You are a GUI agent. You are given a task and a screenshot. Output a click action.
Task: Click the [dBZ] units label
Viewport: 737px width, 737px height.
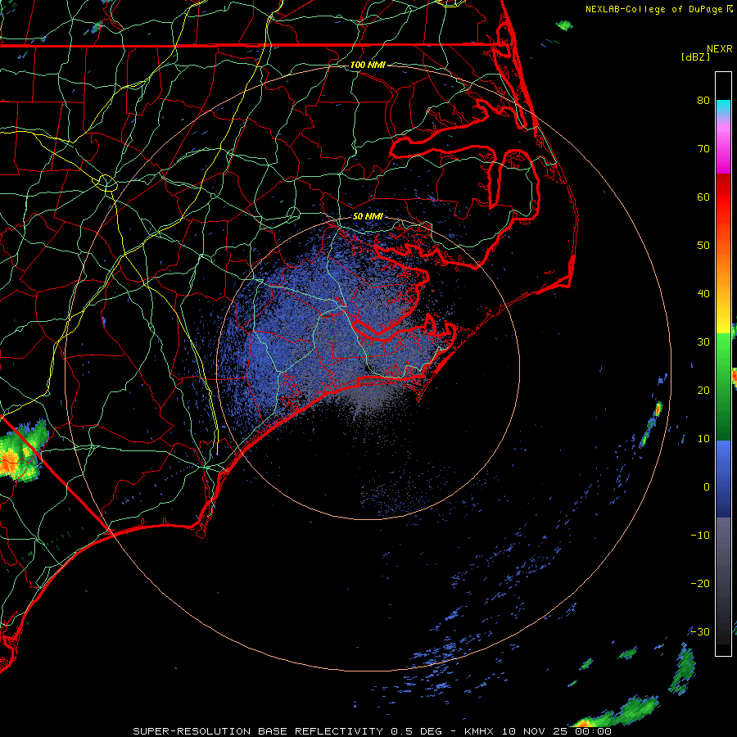(695, 57)
